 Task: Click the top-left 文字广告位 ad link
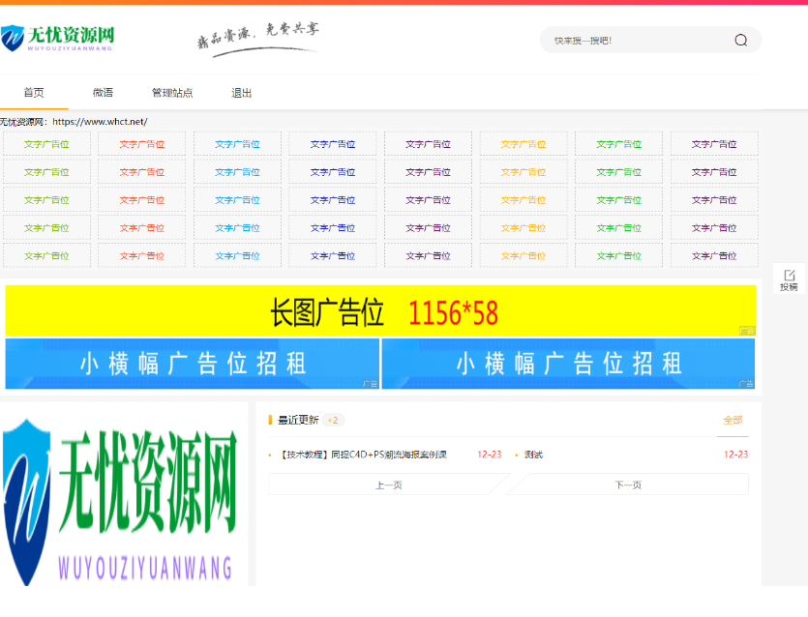click(x=46, y=143)
